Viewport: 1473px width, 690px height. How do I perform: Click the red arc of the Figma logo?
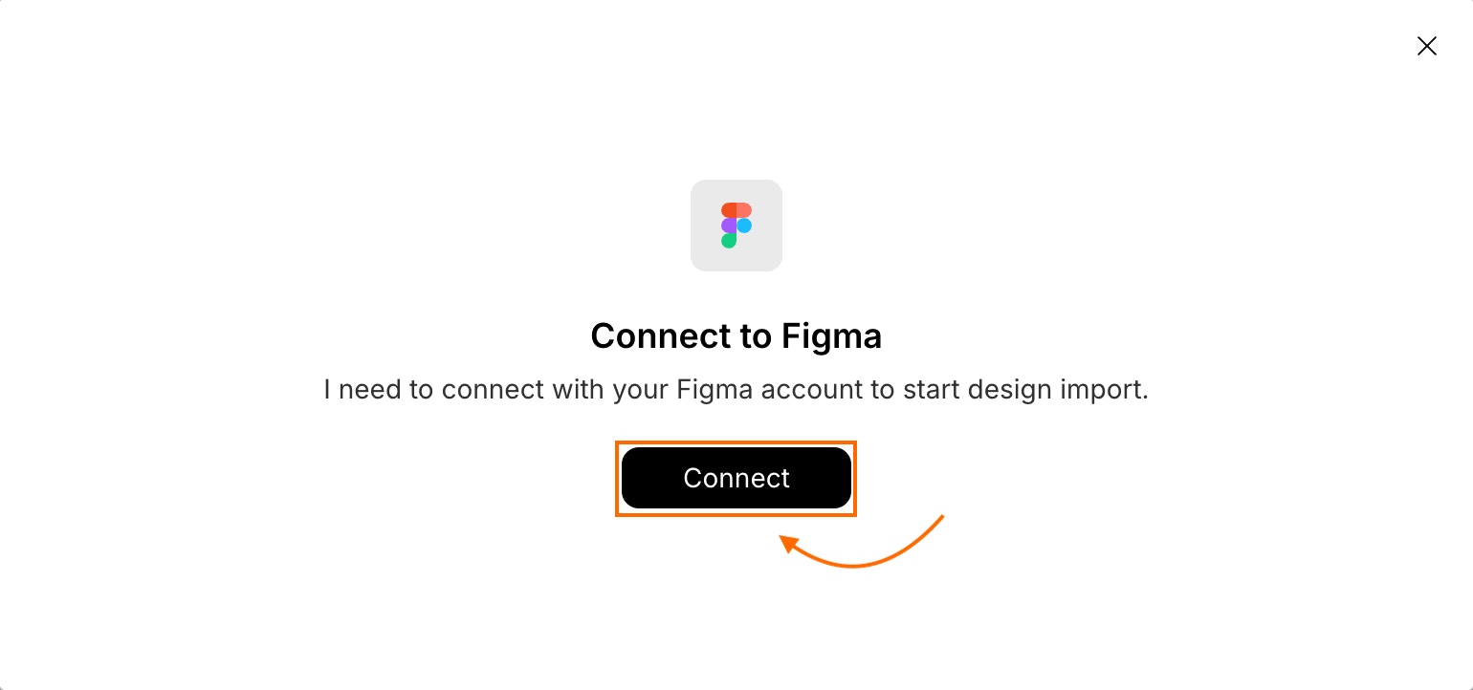click(736, 209)
